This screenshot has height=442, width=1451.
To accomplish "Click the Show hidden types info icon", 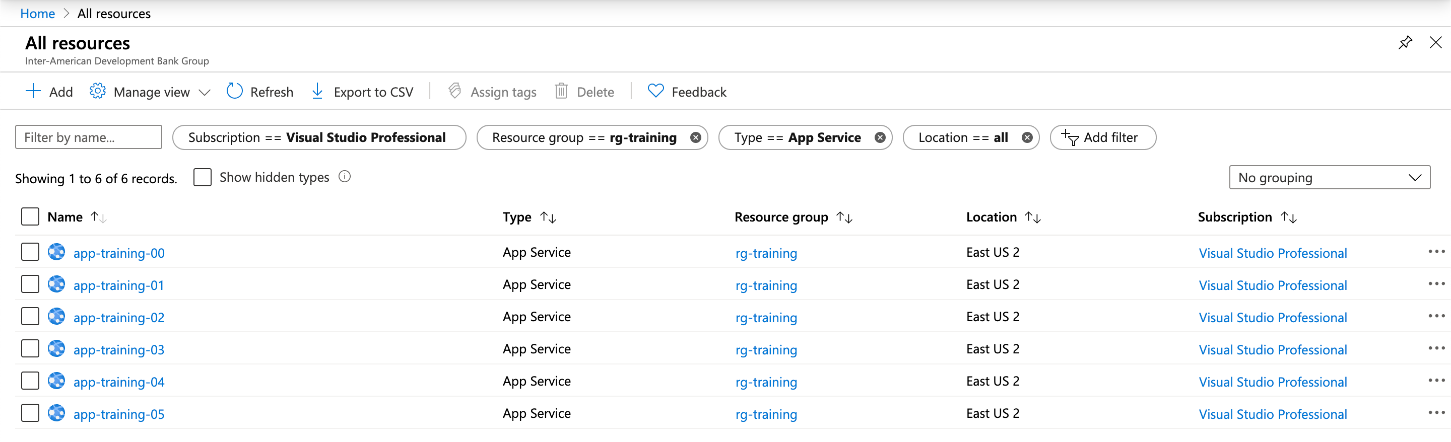I will 345,177.
